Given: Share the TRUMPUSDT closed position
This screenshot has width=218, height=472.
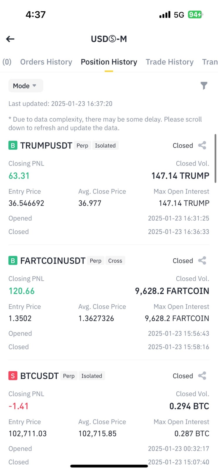Looking at the screenshot, I should pyautogui.click(x=202, y=145).
